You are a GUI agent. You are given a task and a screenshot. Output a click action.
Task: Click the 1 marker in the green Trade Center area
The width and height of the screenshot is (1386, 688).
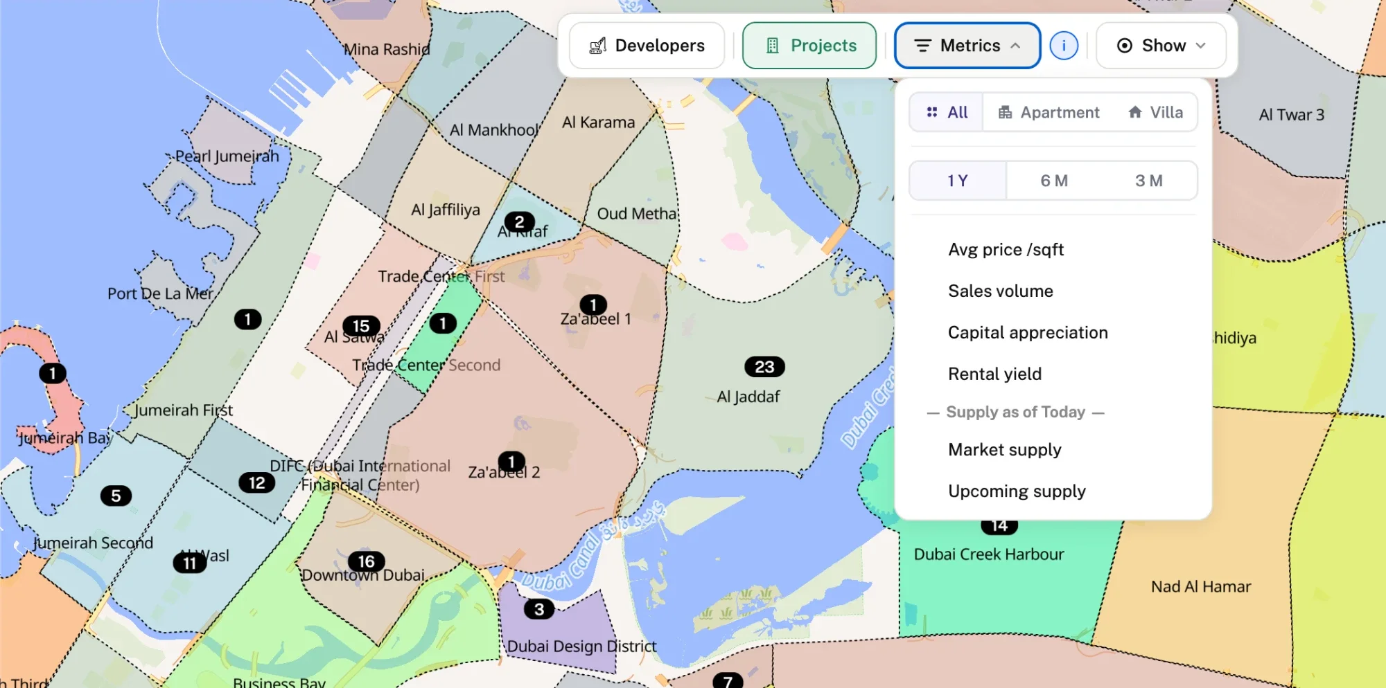[x=443, y=323]
